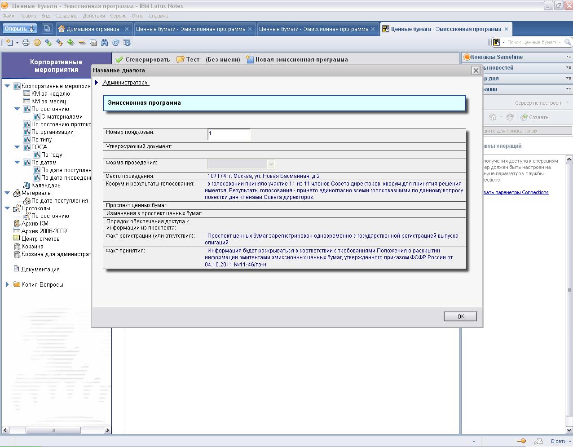Click the Номер порядковый input field
The height and width of the screenshot is (447, 573).
[x=229, y=134]
